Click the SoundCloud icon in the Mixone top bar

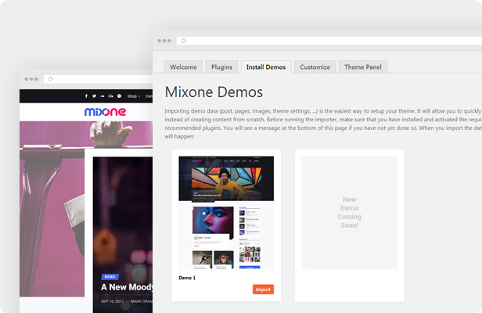click(x=103, y=96)
